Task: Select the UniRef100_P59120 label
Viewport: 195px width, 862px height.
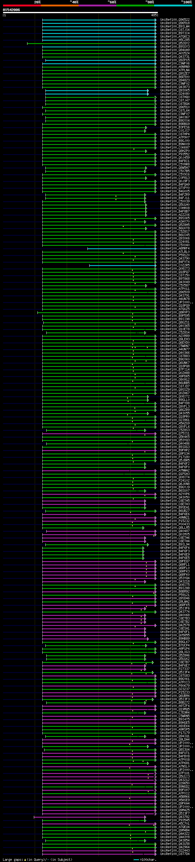Action: 175,255
